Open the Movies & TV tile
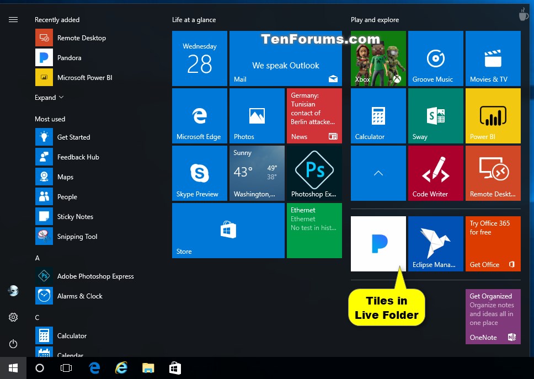Screen dimensions: 534x379 [x=493, y=58]
